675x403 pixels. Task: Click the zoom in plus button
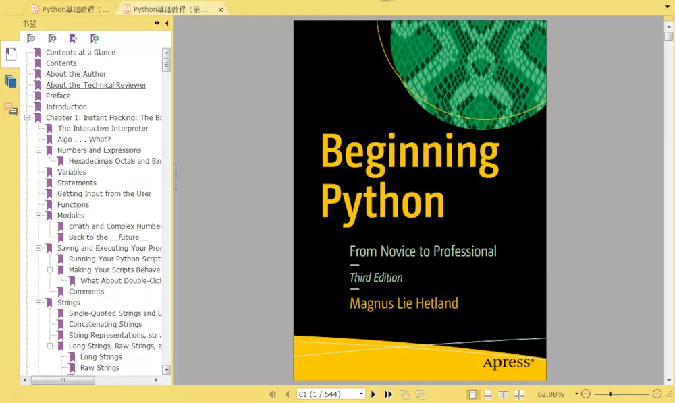(x=657, y=394)
